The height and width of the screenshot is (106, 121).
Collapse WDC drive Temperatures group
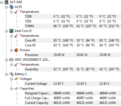click(11, 65)
